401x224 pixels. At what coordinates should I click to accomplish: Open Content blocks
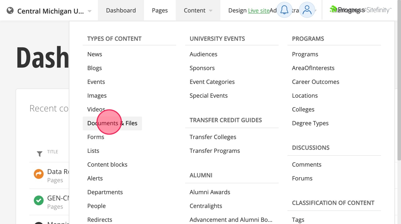(107, 165)
